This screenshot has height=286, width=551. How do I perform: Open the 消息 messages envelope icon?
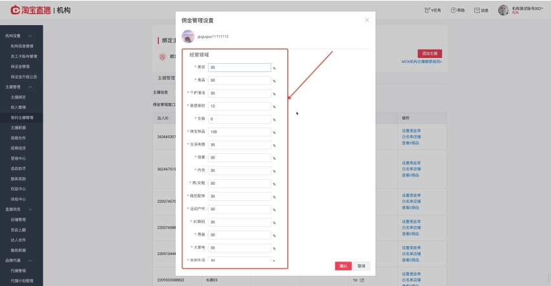(x=477, y=10)
